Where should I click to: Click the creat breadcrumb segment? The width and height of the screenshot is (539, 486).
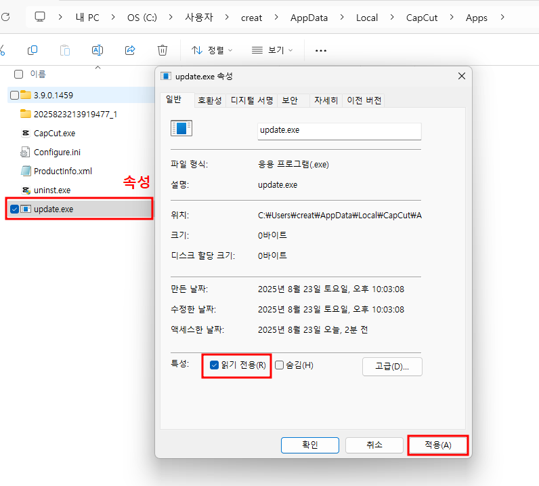pos(251,17)
